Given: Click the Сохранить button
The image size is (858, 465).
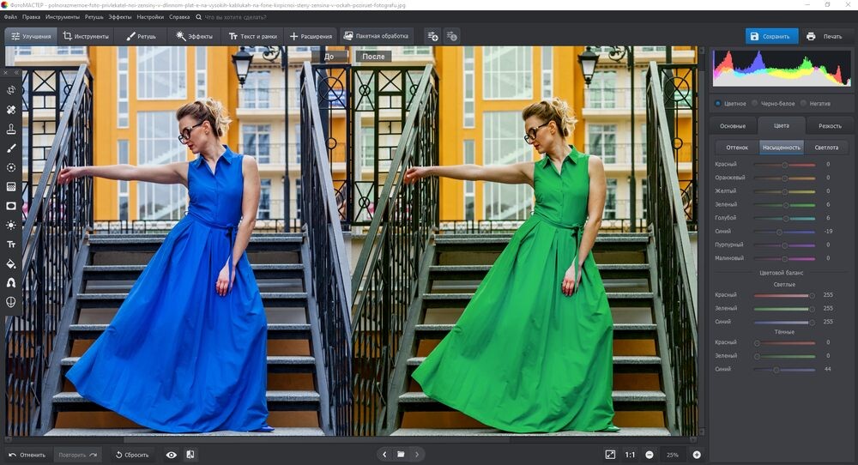Looking at the screenshot, I should [771, 36].
